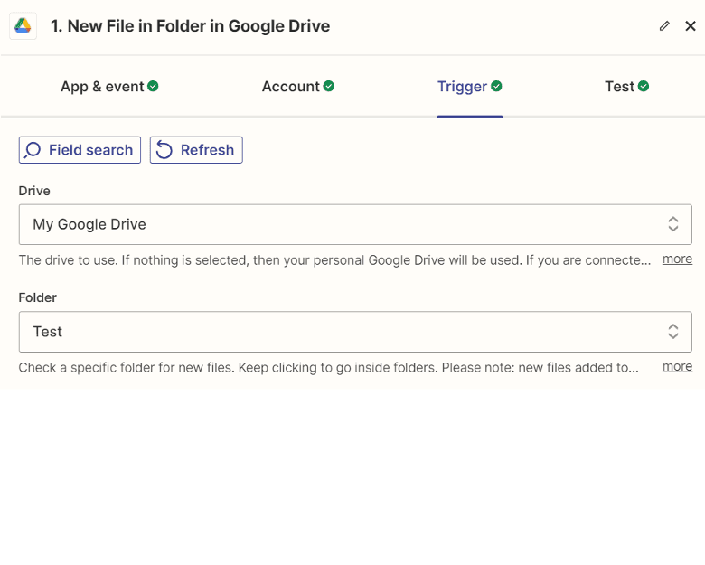The image size is (705, 565).
Task: Open the Folder dropdown showing Test
Action: [x=343, y=332]
